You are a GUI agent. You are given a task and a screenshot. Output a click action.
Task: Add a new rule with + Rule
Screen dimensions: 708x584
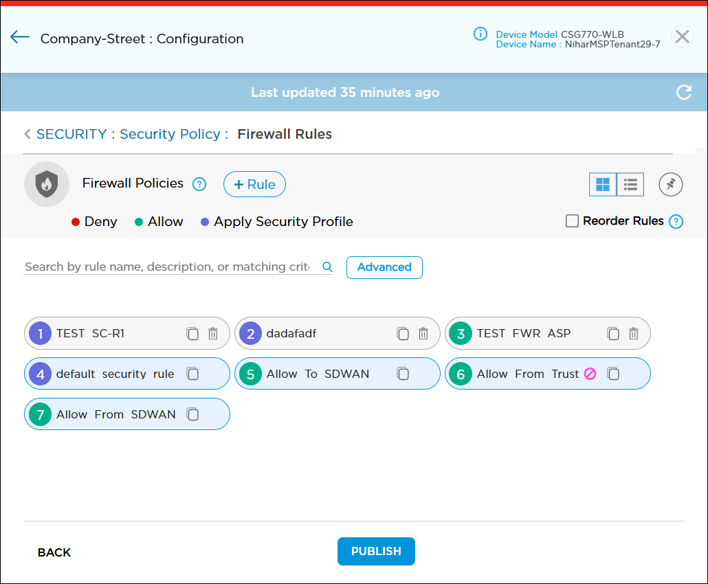254,184
